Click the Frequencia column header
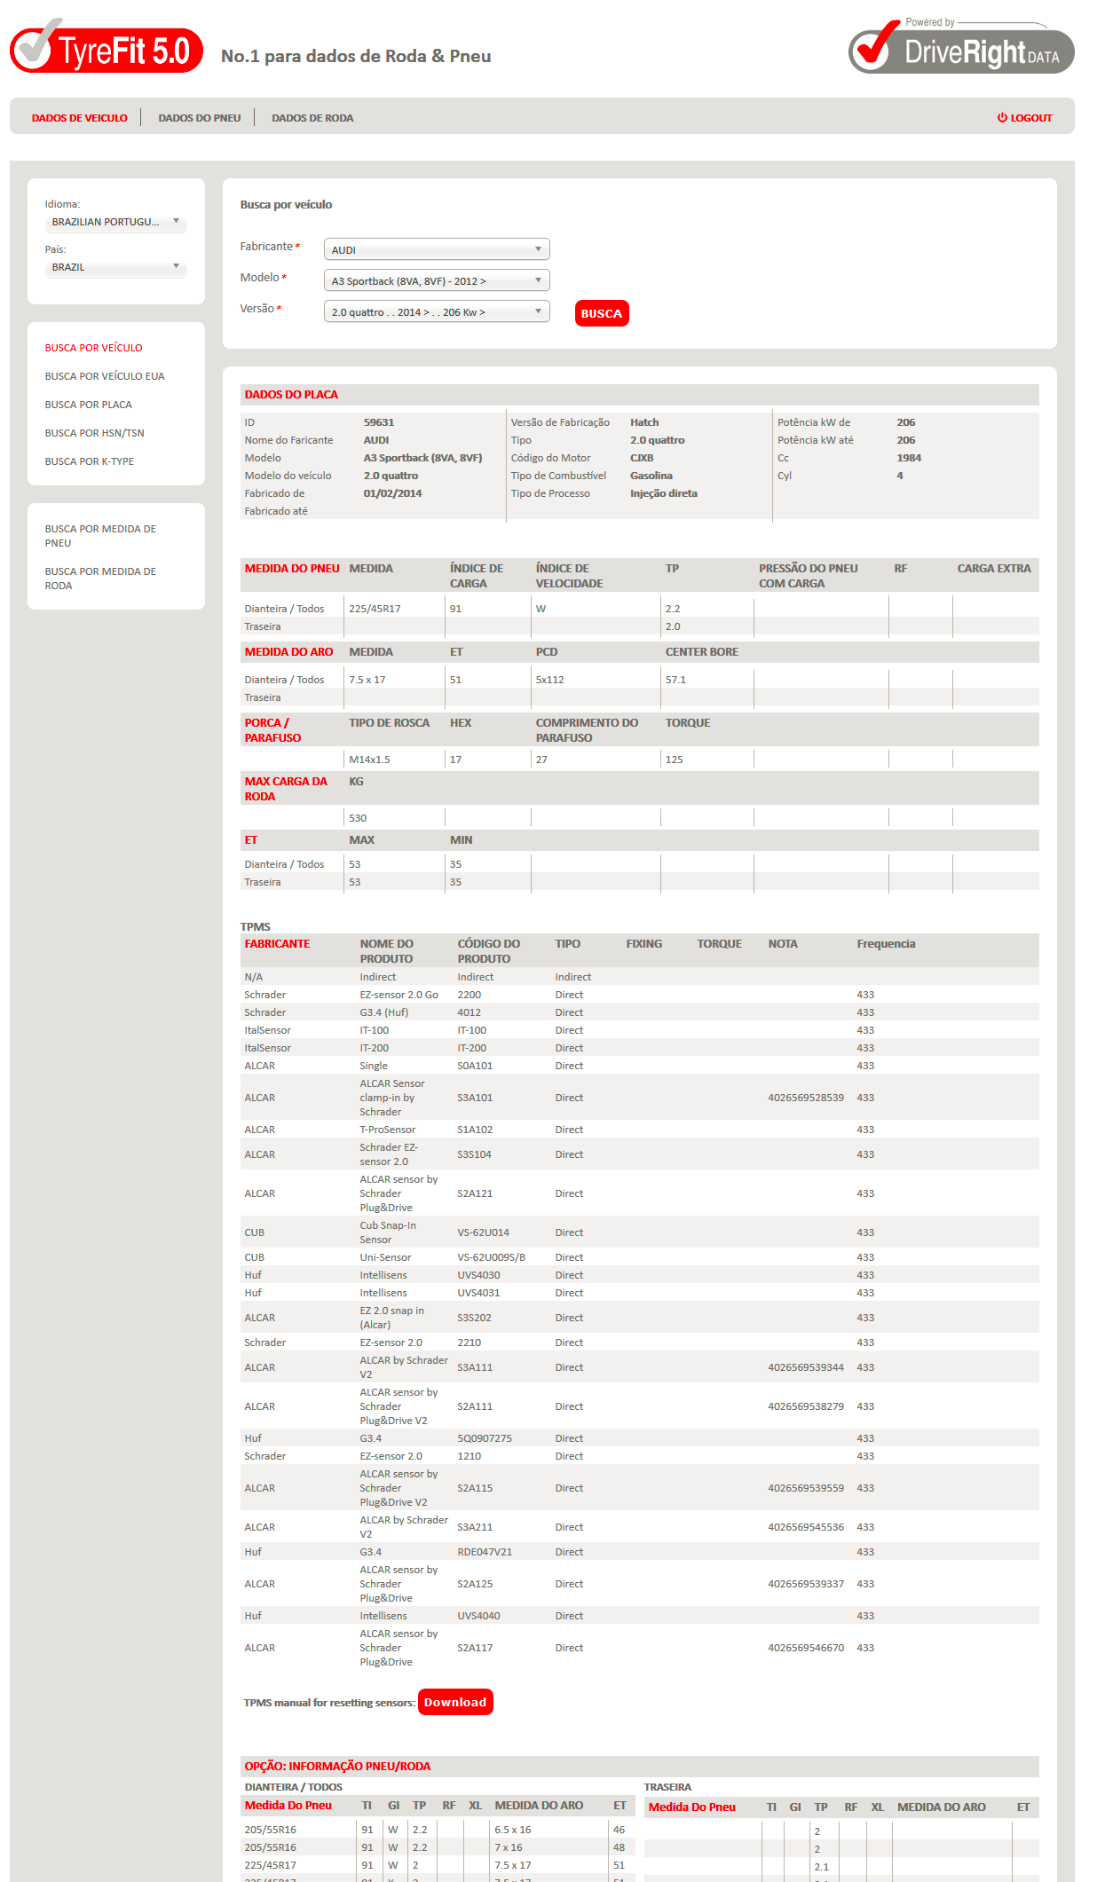Viewport: 1097px width, 1882px height. (886, 944)
